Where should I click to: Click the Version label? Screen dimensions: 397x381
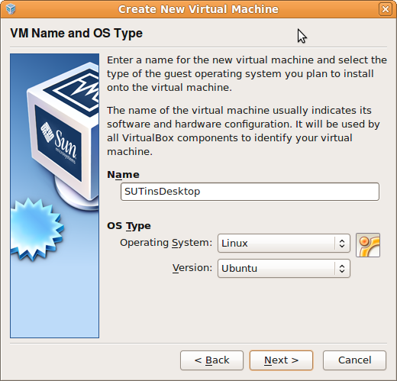click(x=192, y=268)
